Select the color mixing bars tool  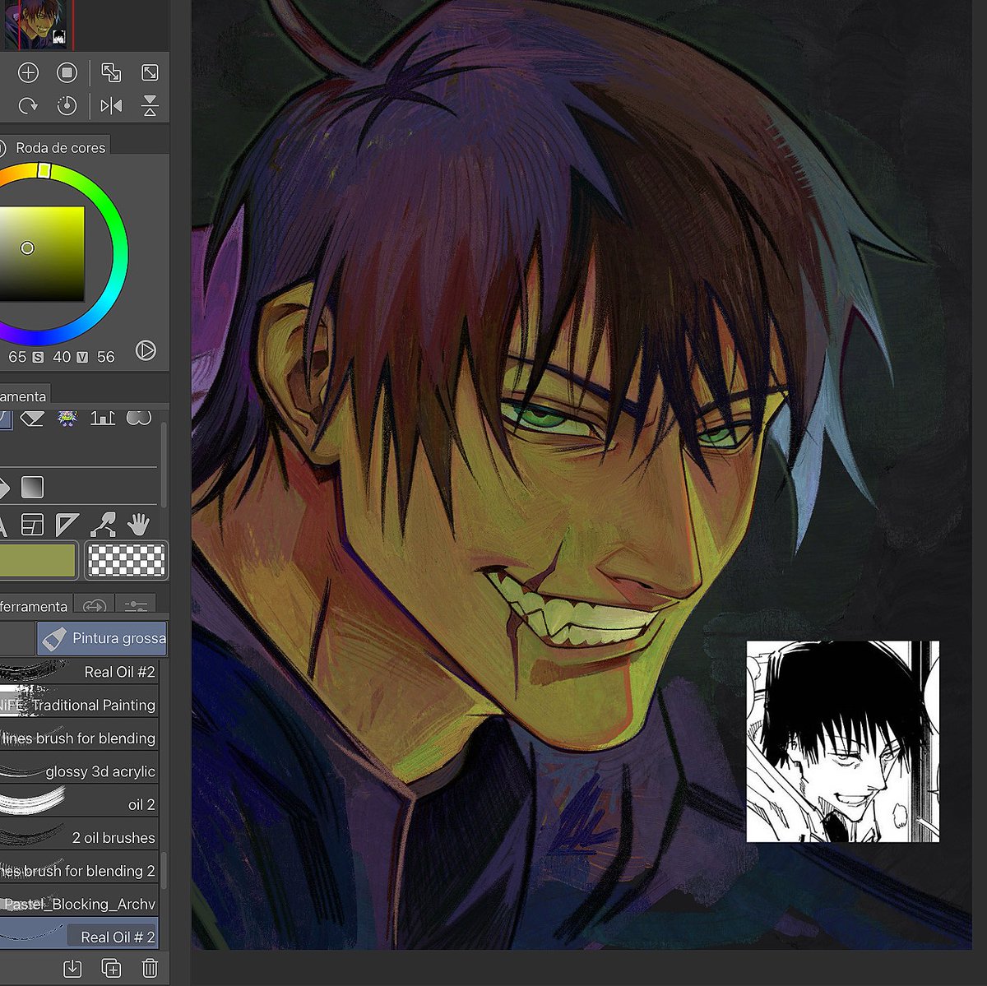coord(103,419)
